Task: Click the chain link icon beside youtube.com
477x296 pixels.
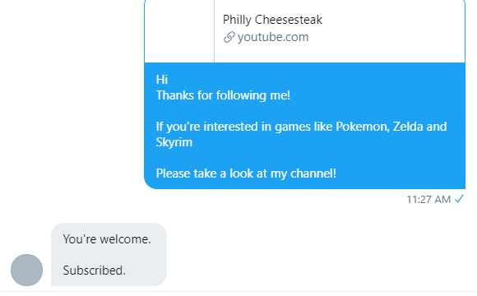Action: 229,38
